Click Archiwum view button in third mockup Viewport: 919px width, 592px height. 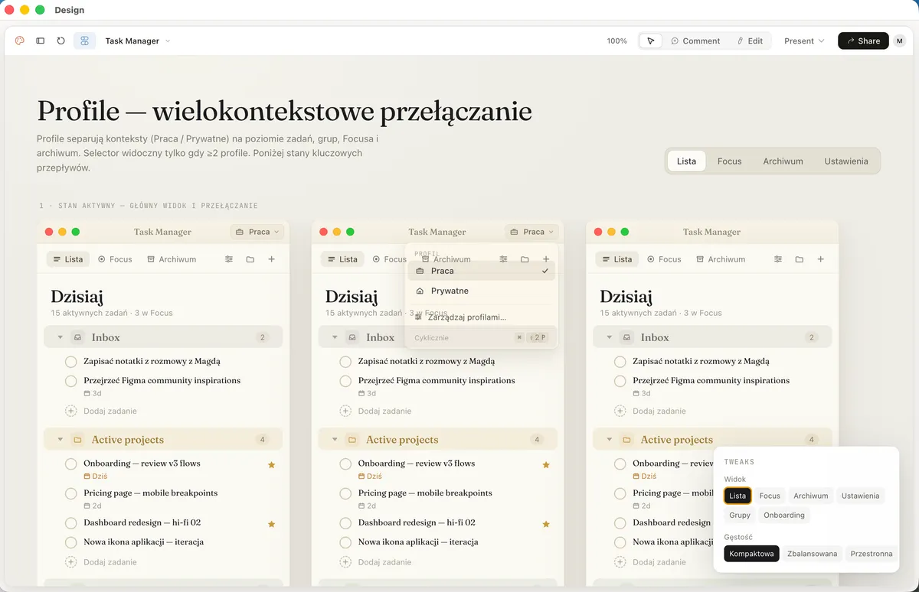click(721, 259)
